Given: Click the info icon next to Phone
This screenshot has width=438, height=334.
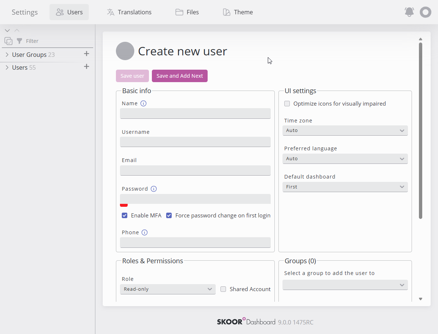Looking at the screenshot, I should pos(145,232).
